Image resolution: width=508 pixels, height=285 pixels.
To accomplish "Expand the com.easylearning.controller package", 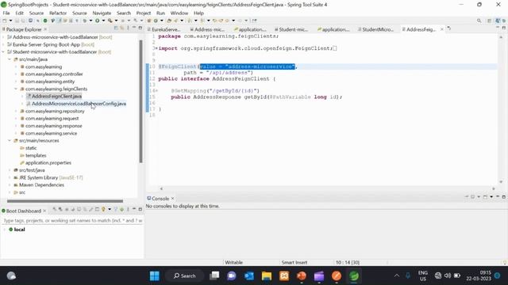I will 16,74.
